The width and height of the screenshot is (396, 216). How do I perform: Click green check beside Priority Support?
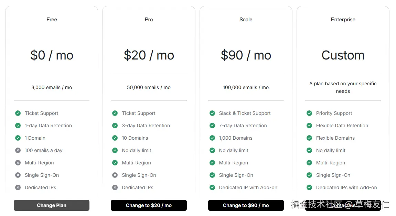[309, 113]
